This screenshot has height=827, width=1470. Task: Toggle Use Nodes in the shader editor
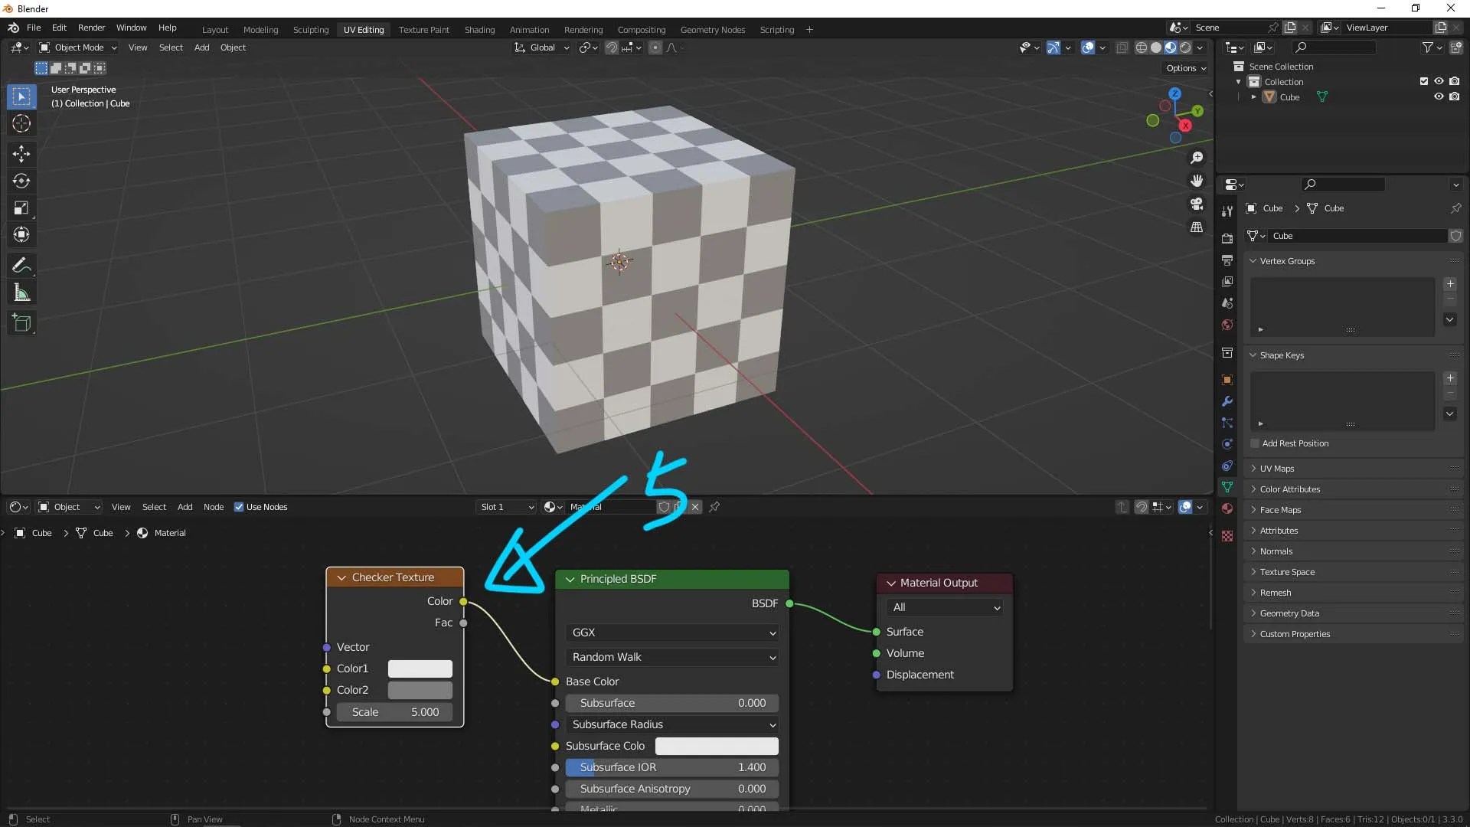[x=240, y=507]
